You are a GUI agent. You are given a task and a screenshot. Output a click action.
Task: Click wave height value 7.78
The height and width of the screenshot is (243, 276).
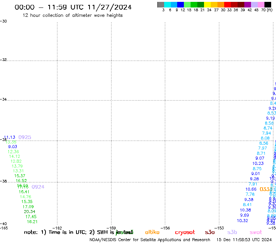(x=250, y=194)
